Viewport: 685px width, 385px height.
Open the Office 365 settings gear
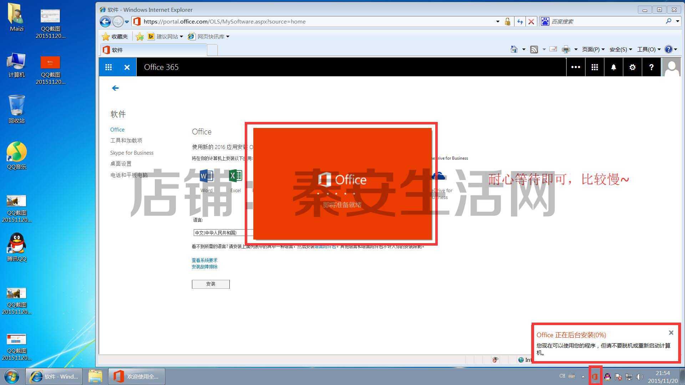tap(633, 67)
